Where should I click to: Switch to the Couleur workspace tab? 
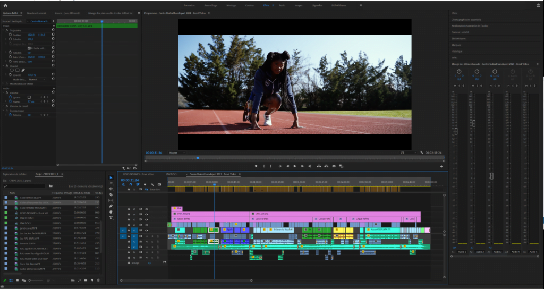250,5
